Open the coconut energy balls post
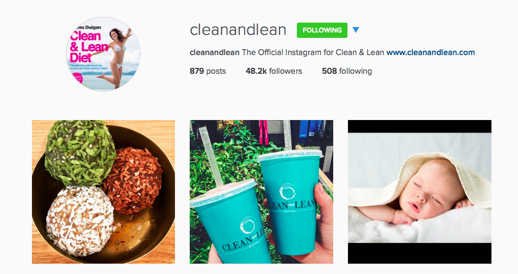This screenshot has width=518, height=274. (103, 192)
